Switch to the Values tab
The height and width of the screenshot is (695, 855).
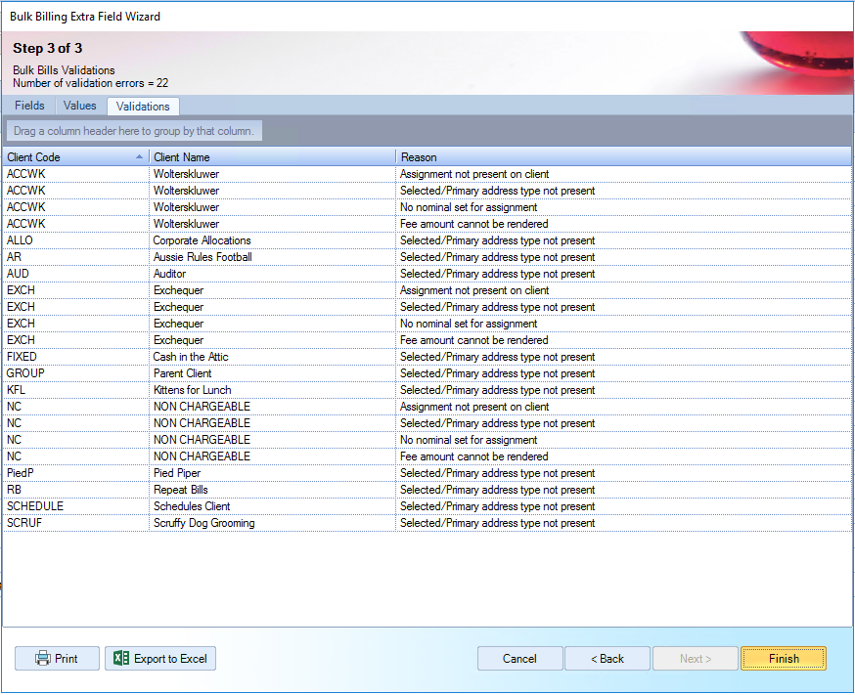tap(79, 106)
